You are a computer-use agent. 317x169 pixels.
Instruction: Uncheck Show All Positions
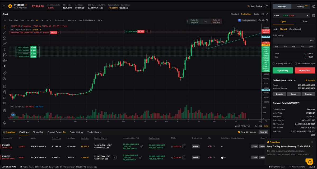coord(239,132)
